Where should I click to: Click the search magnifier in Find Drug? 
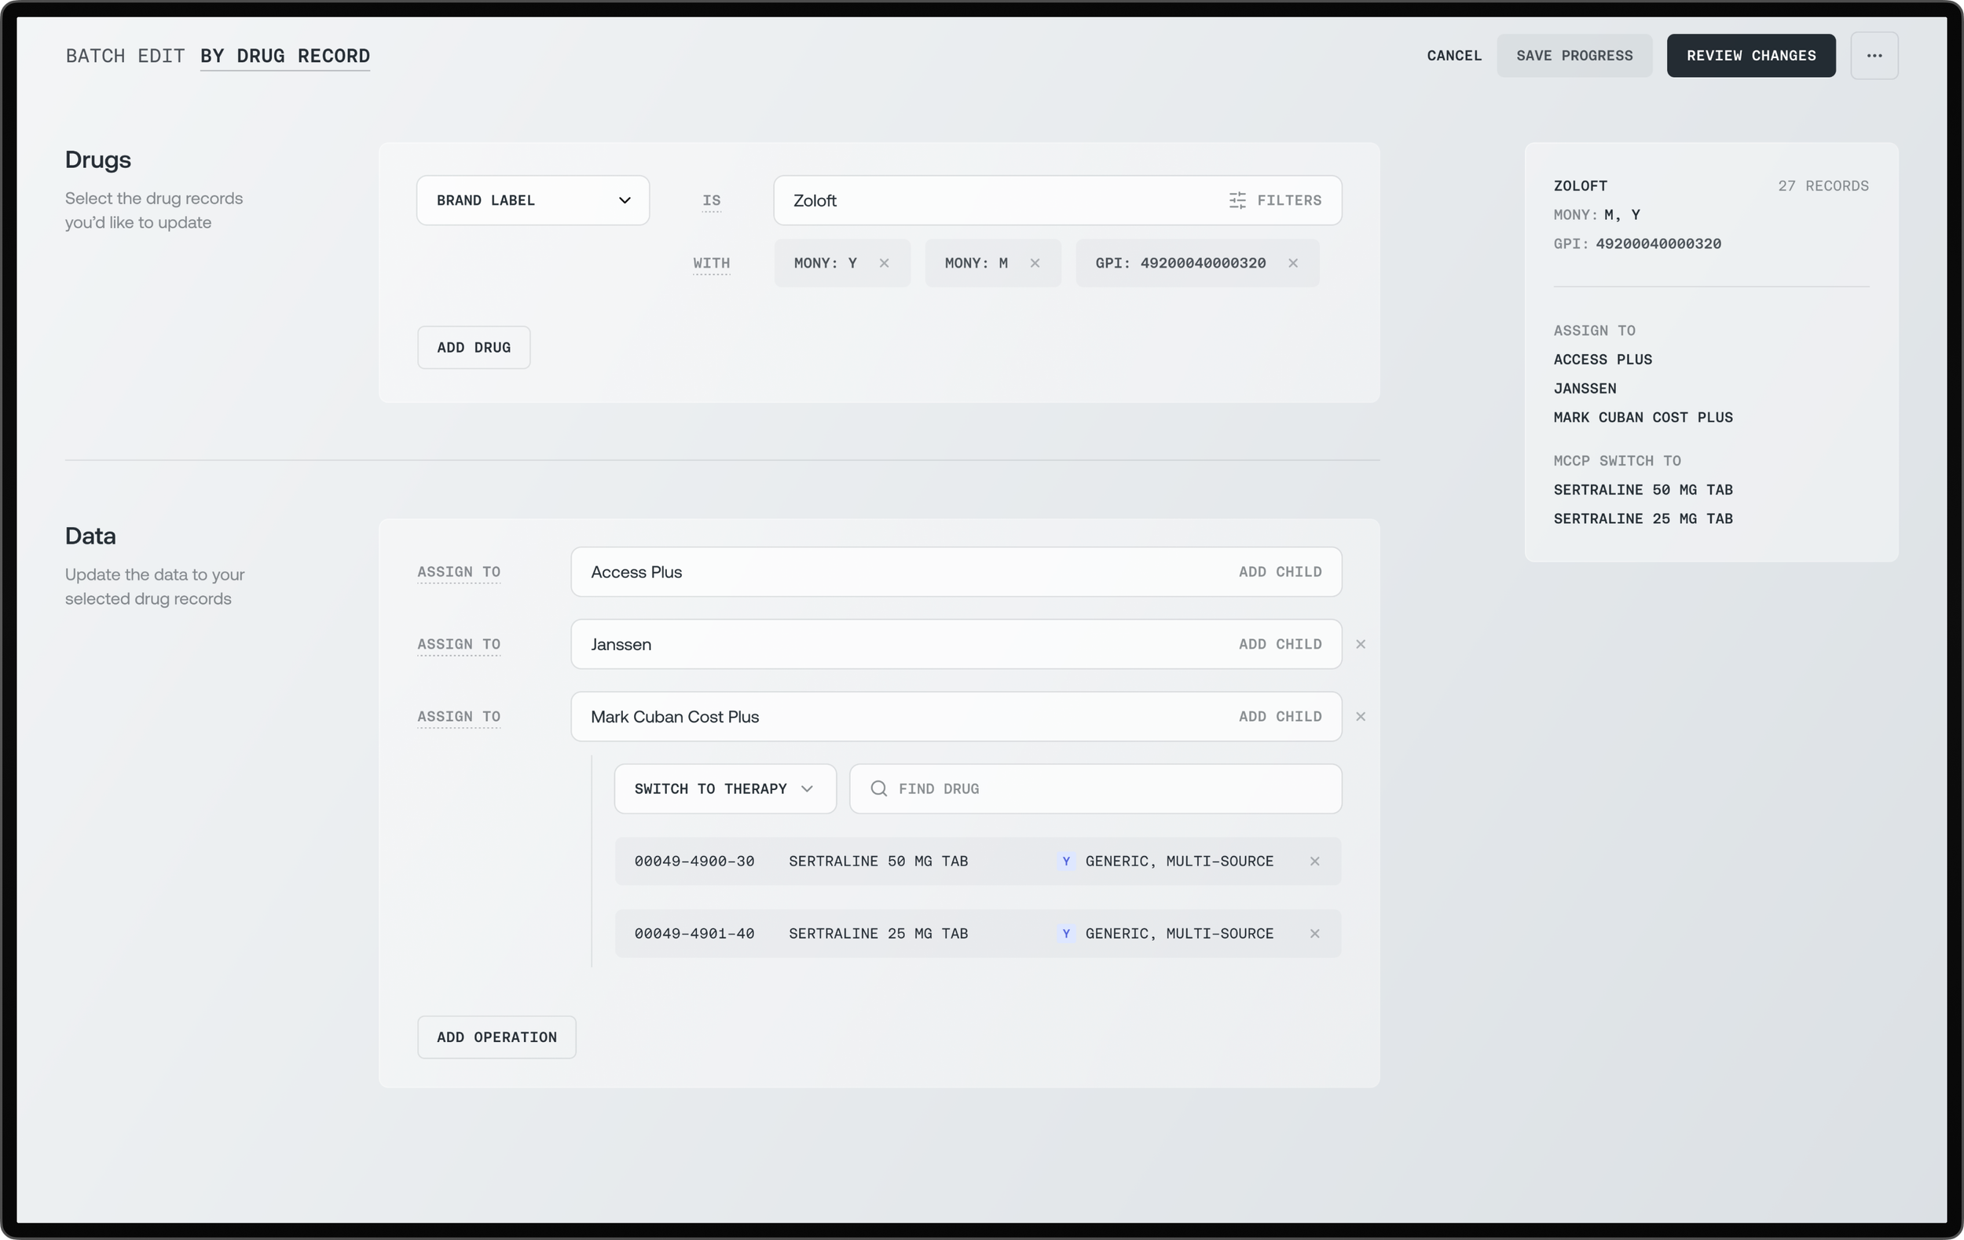878,788
